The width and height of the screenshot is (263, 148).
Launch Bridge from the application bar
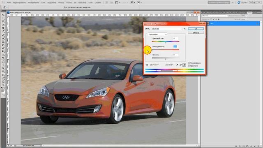[107, 2]
